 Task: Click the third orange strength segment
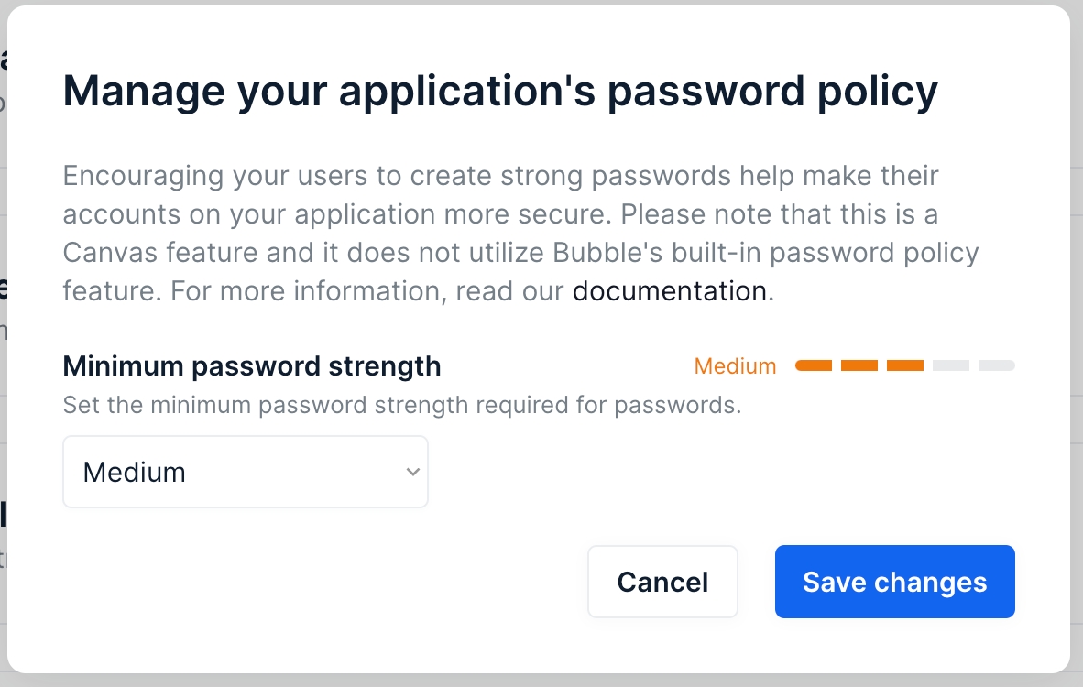[x=905, y=365]
